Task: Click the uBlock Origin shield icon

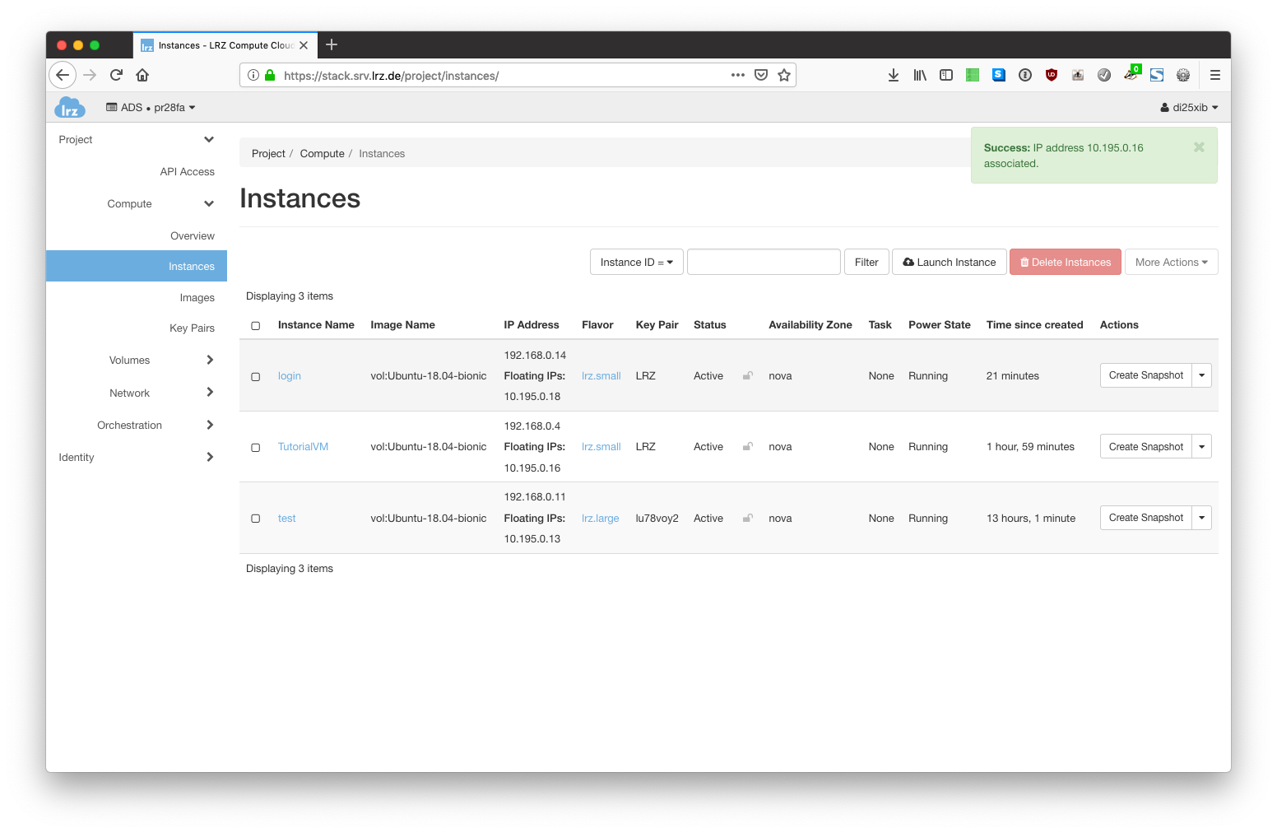Action: click(1051, 75)
